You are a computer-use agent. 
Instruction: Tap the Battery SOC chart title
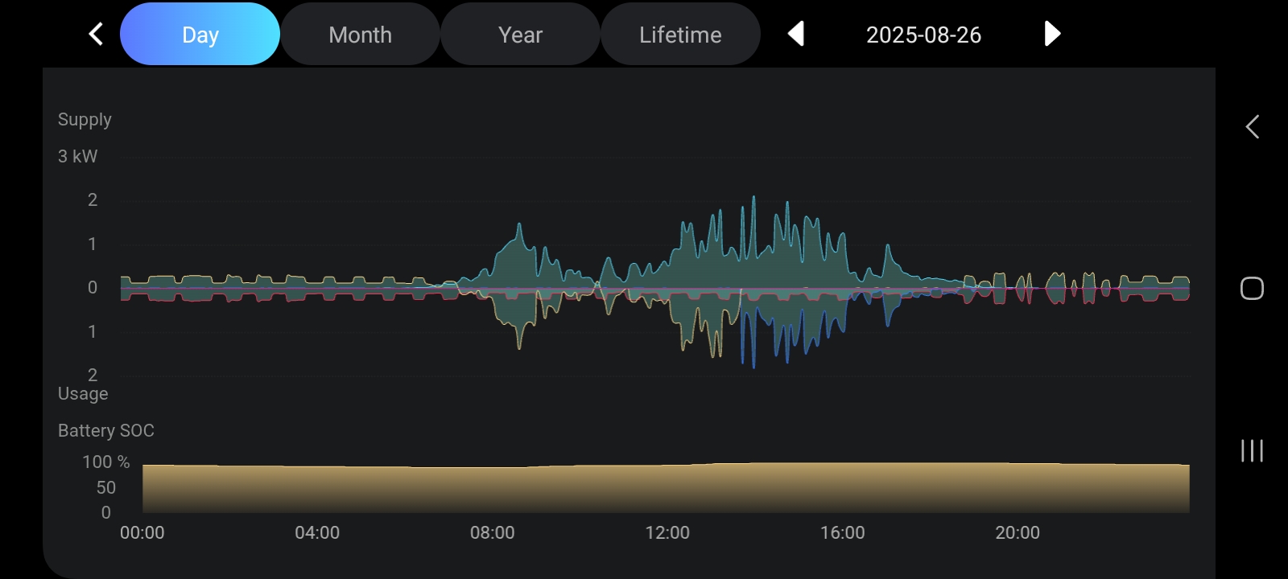point(106,430)
